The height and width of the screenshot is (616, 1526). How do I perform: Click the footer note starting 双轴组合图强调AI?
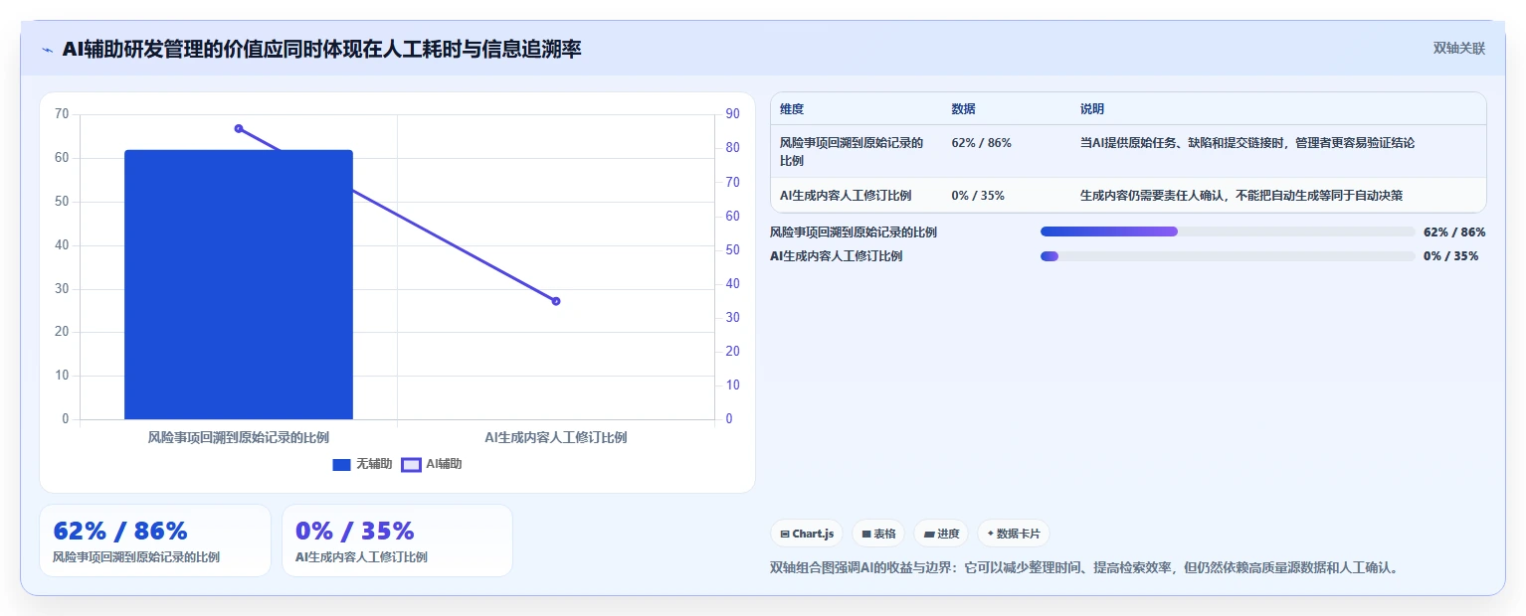(x=1084, y=568)
